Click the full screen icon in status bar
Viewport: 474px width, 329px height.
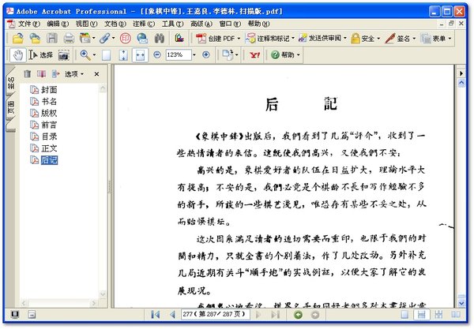[14, 315]
